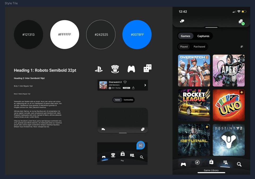Click the large white controller icon in the style tile
The width and height of the screenshot is (255, 179).
pyautogui.click(x=131, y=69)
